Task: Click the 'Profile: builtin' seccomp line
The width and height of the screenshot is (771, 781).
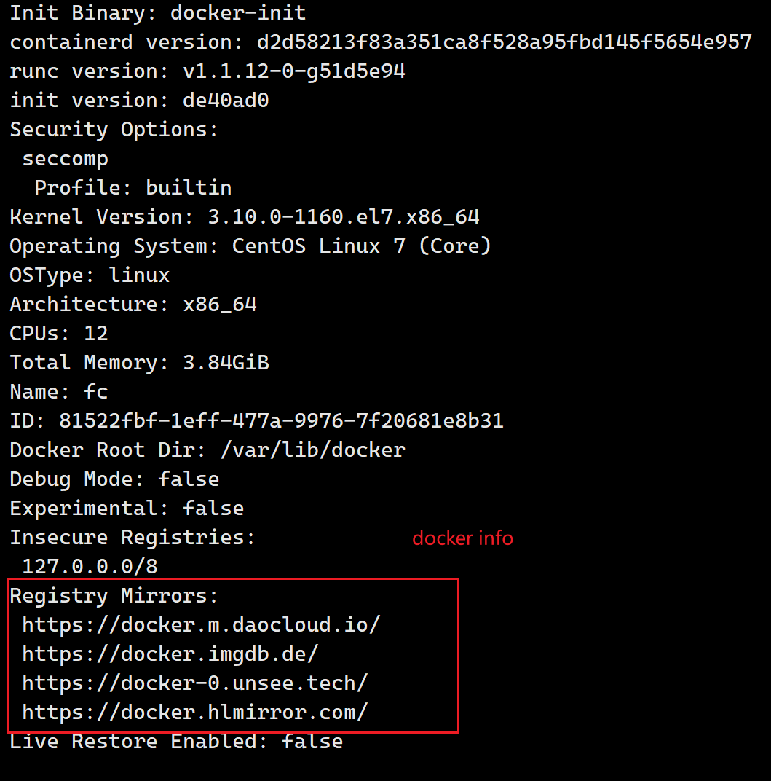Action: coord(133,188)
